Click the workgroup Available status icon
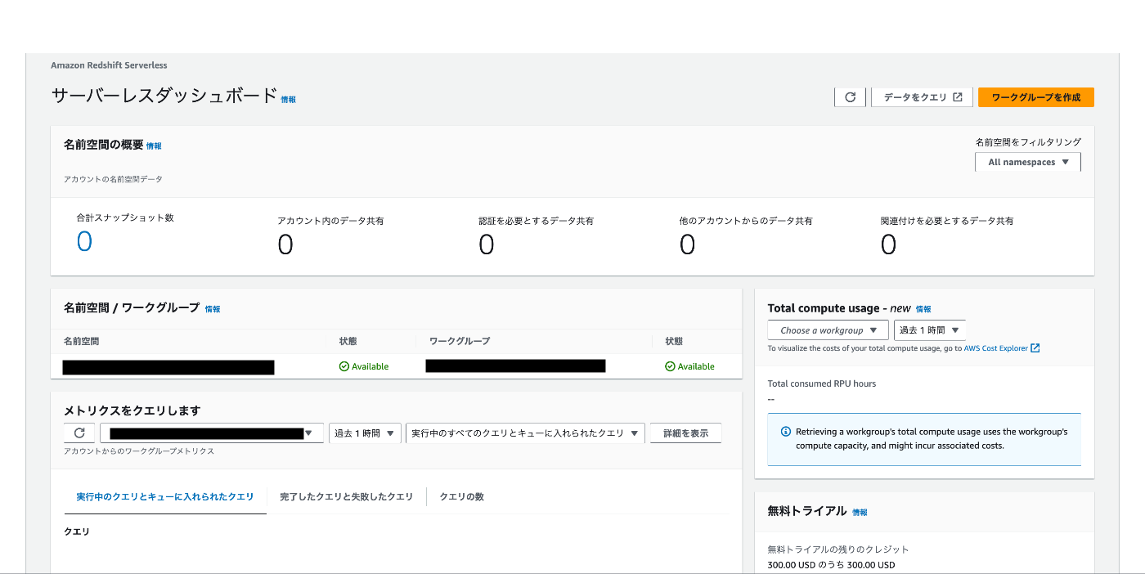The width and height of the screenshot is (1145, 574). (671, 366)
